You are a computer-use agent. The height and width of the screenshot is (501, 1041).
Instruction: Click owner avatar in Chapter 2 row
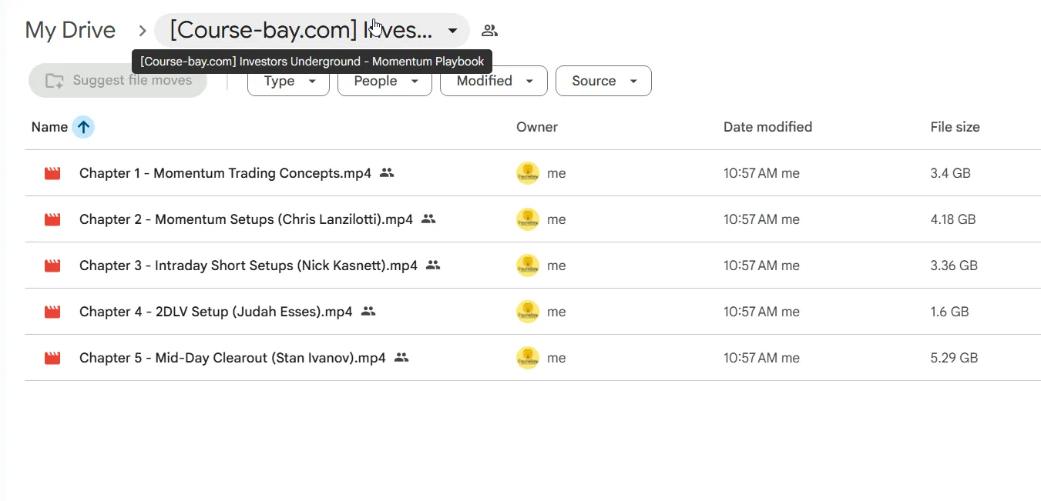[528, 219]
